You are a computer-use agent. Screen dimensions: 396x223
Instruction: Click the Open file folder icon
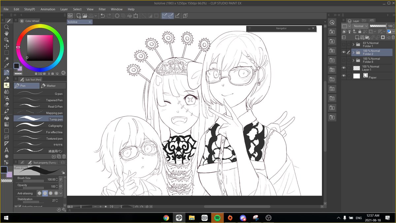[x=85, y=16]
